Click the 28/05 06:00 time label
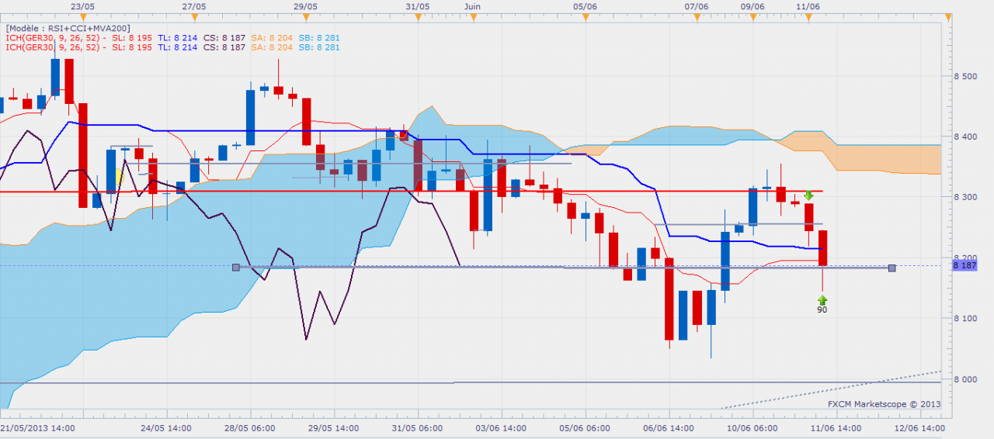Image resolution: width=994 pixels, height=439 pixels. (x=250, y=427)
